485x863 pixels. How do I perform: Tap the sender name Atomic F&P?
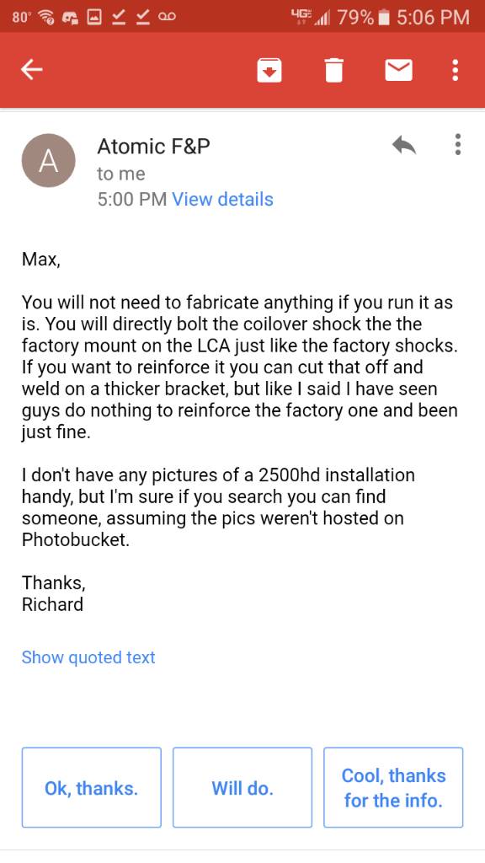pos(153,147)
